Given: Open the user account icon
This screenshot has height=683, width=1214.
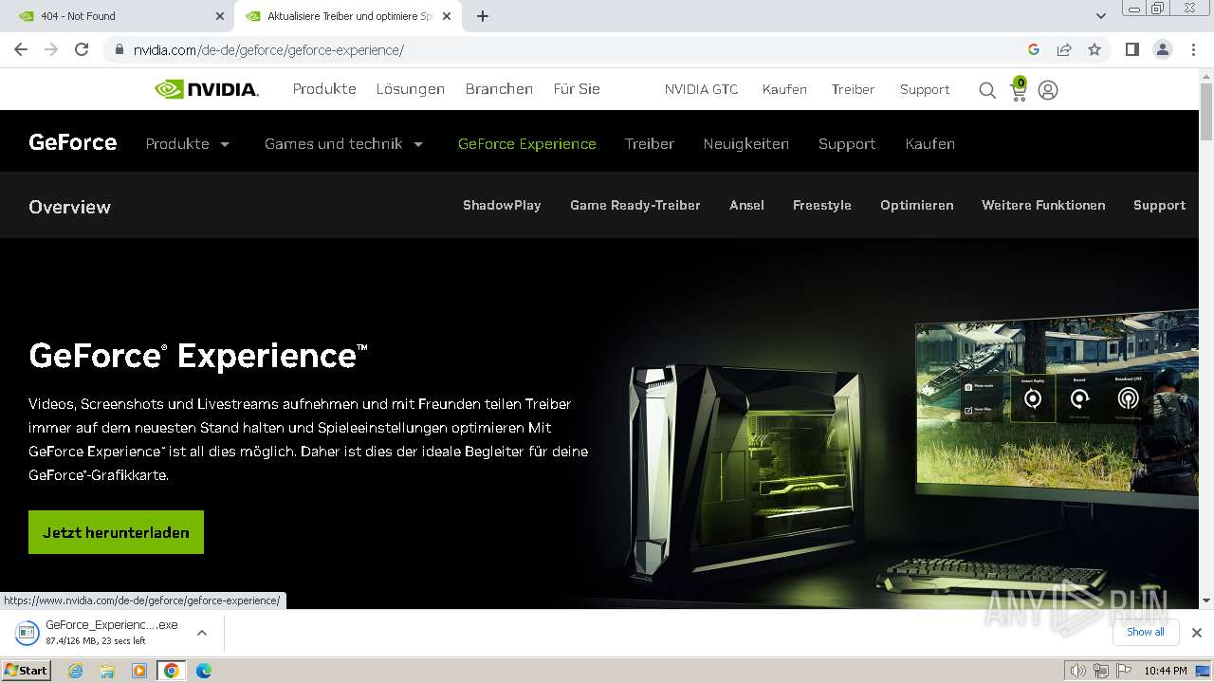Looking at the screenshot, I should (1048, 90).
